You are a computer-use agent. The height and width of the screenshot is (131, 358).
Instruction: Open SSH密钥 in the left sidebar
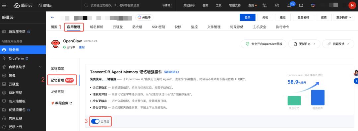point(15,93)
